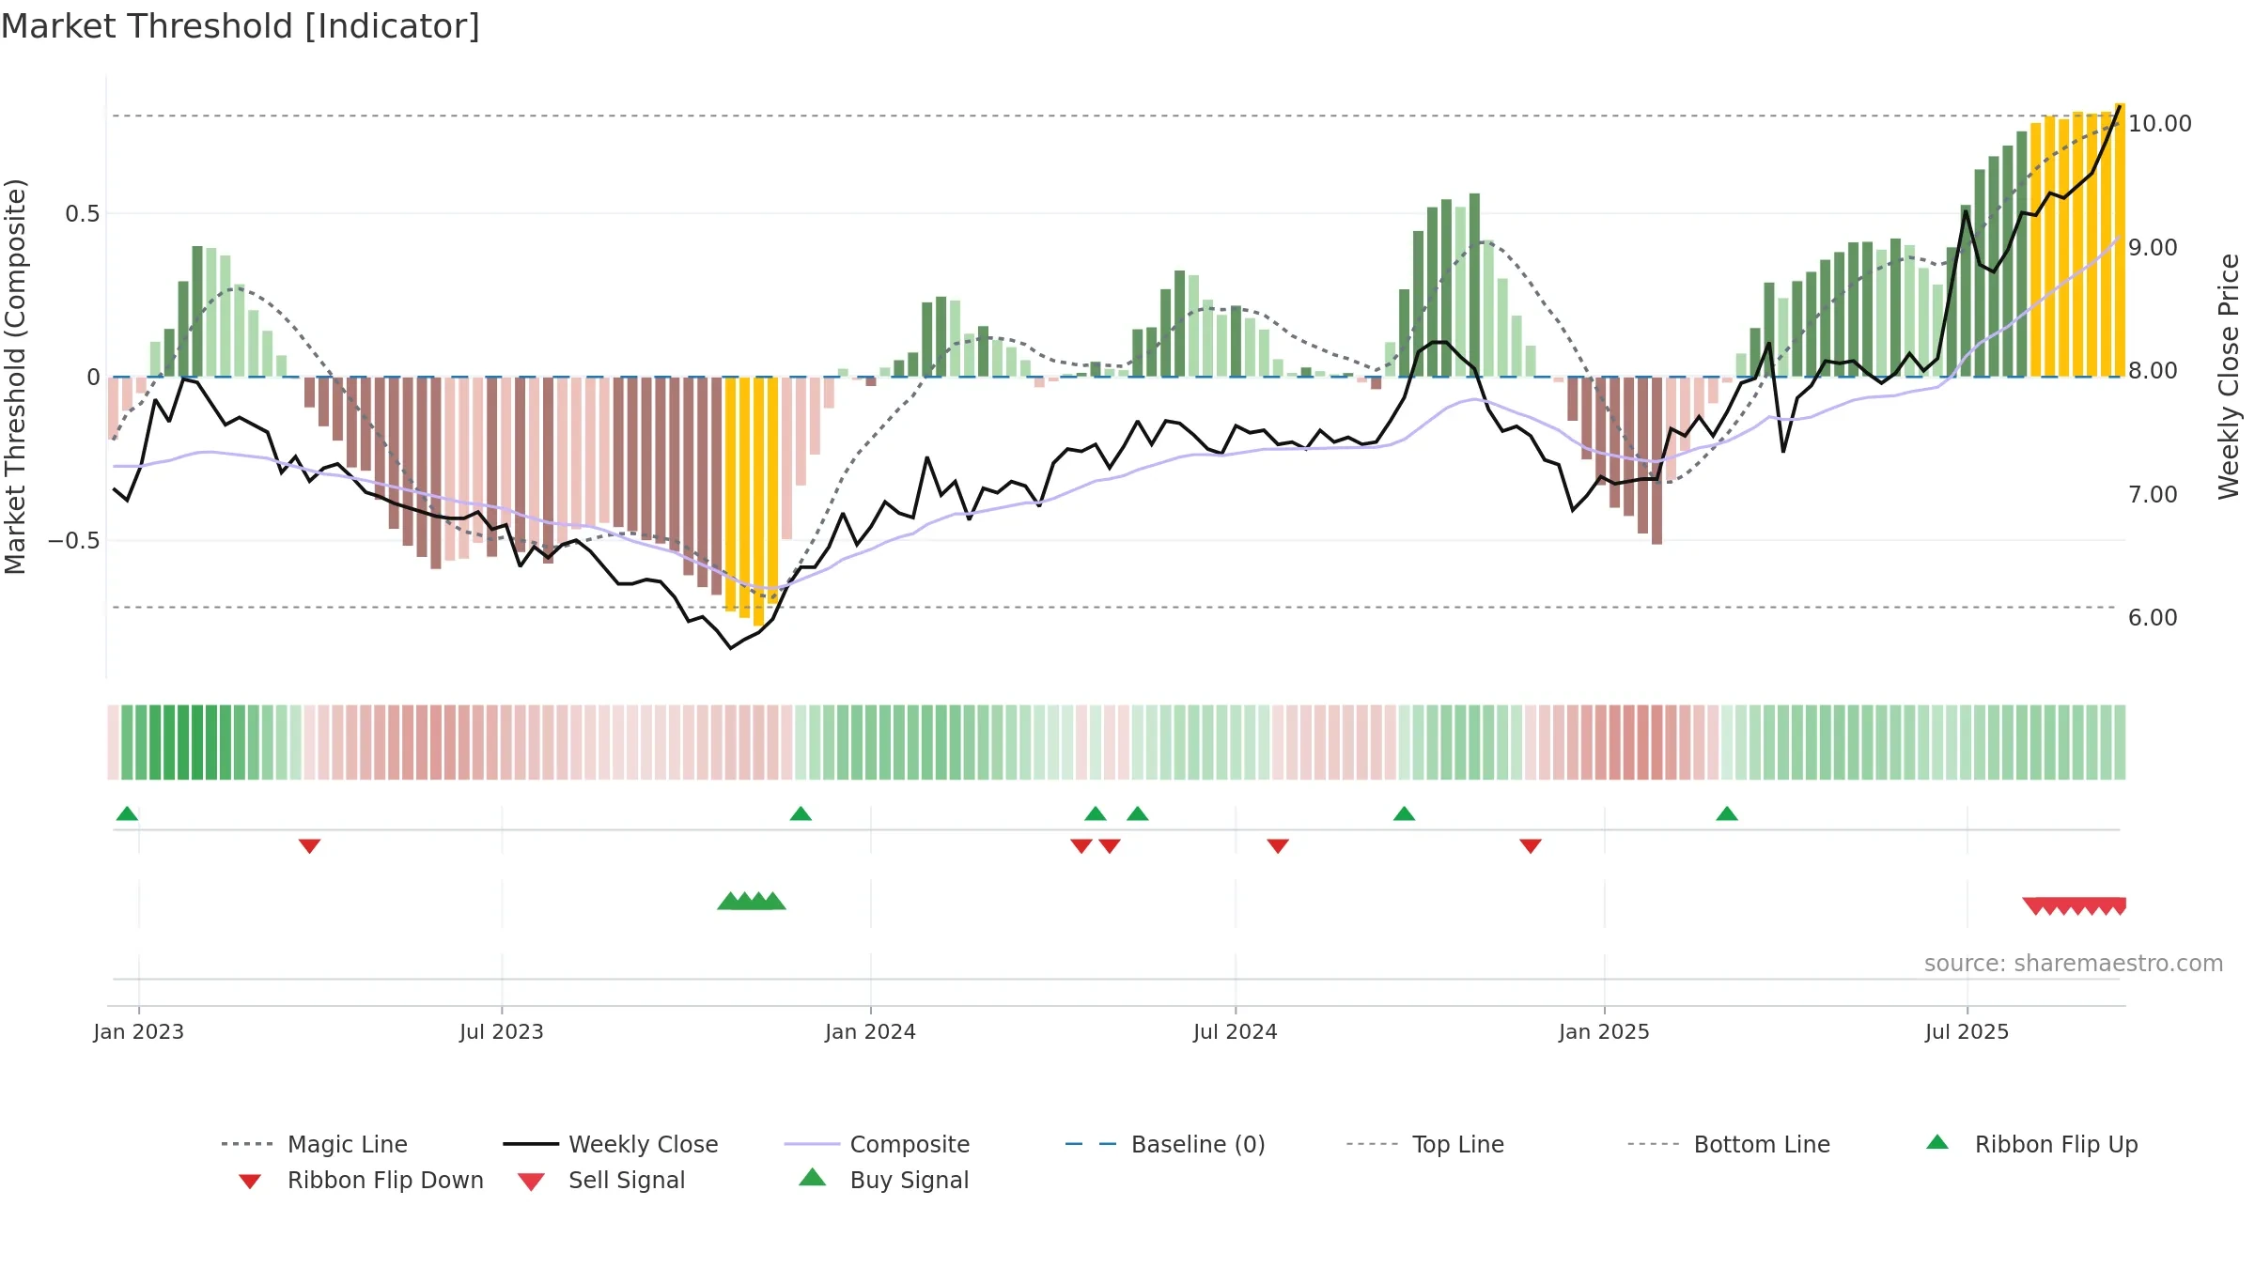Click the ribbon flip up marker between Jul 2024 and Jan 2025
Viewport: 2255px width, 1268px height.
pyautogui.click(x=1405, y=813)
